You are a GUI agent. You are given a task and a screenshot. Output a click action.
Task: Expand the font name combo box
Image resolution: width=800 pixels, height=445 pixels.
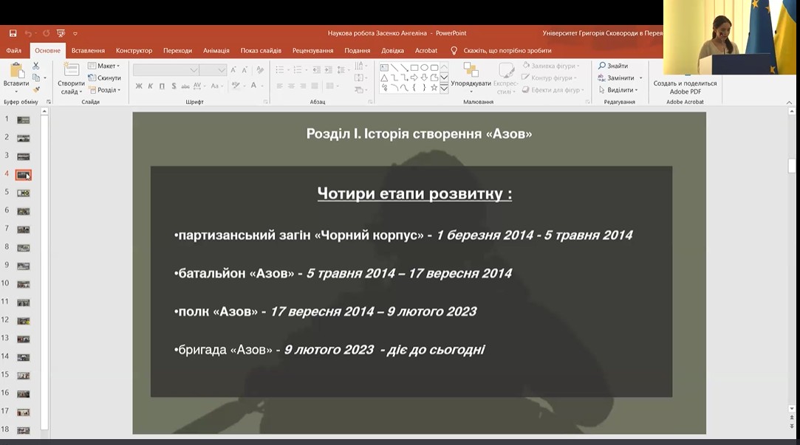(194, 70)
